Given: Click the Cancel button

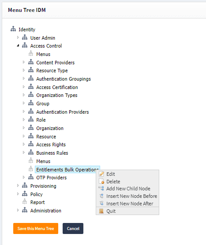Looking at the screenshot, I should coord(73,228).
